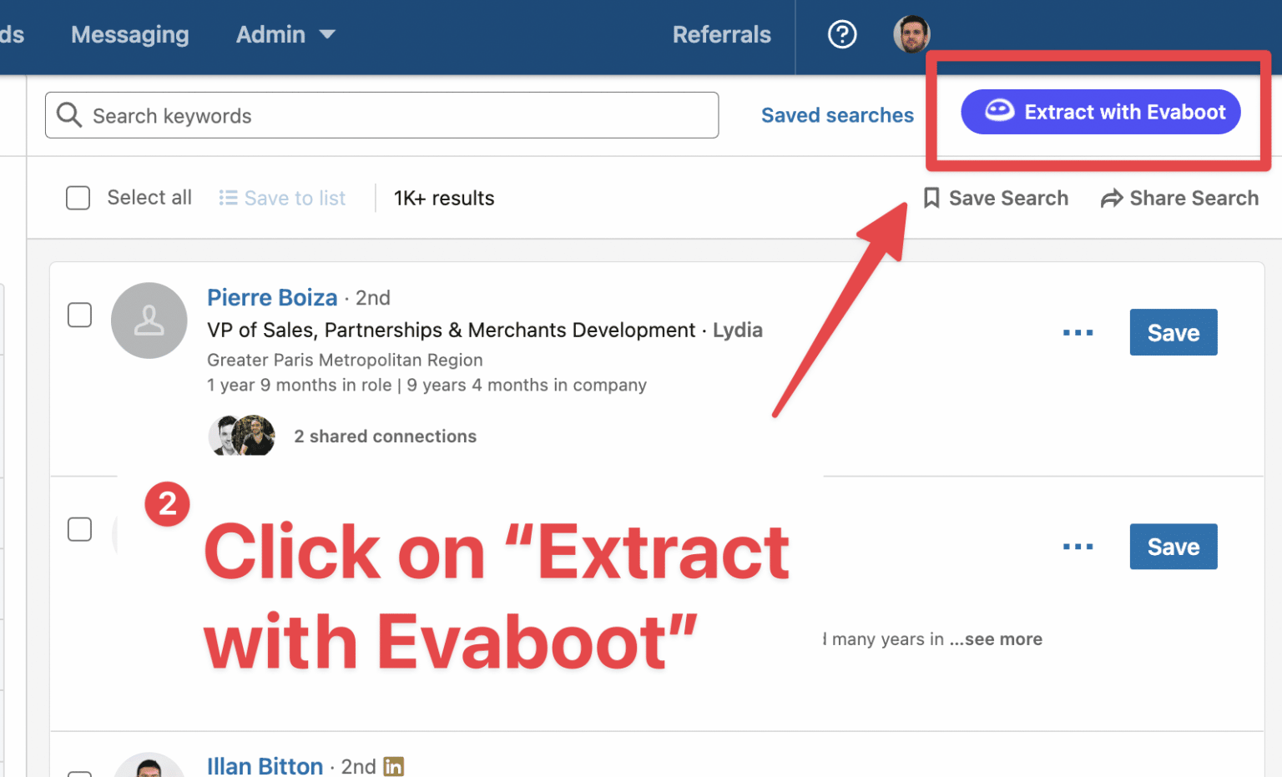
Task: Enable the Select all checkbox
Action: tap(78, 198)
